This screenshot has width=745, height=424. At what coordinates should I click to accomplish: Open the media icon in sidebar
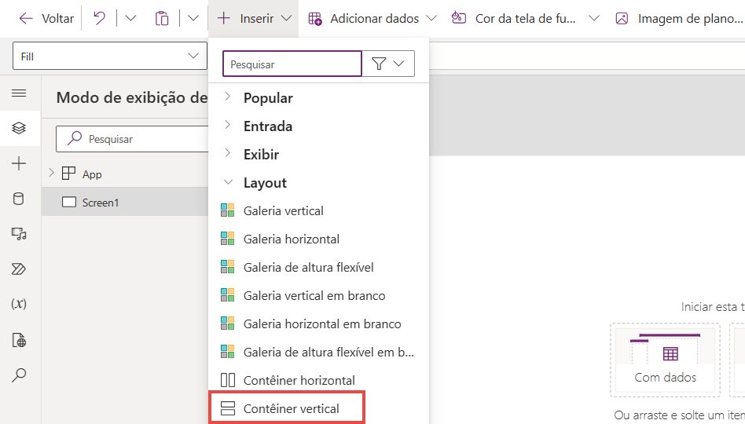pyautogui.click(x=19, y=234)
